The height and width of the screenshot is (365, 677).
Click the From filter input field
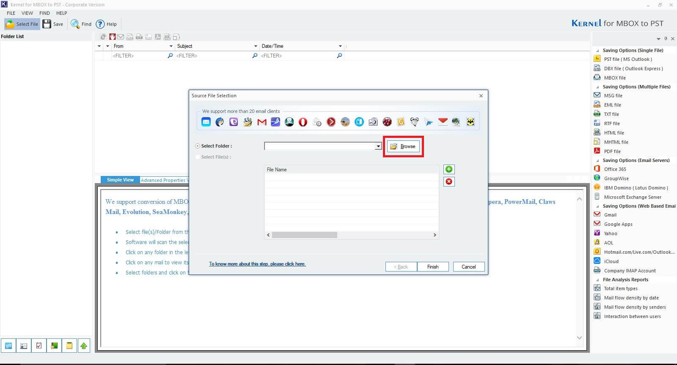pos(139,55)
